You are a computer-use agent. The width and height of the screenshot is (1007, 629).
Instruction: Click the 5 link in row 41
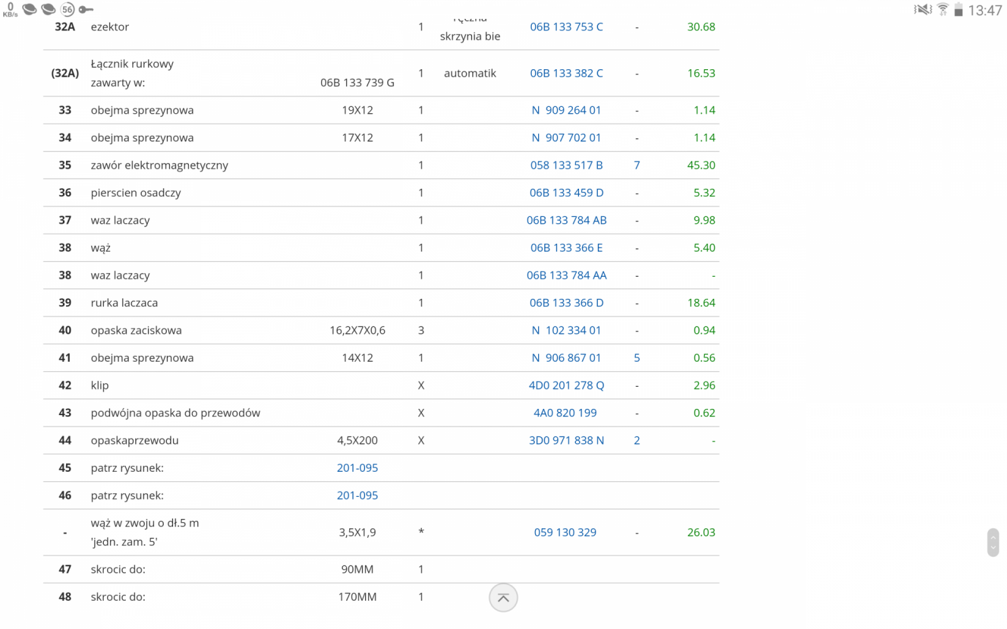coord(637,358)
